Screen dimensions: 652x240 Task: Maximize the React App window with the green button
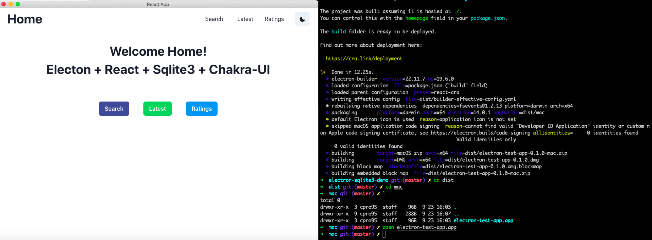18,4
